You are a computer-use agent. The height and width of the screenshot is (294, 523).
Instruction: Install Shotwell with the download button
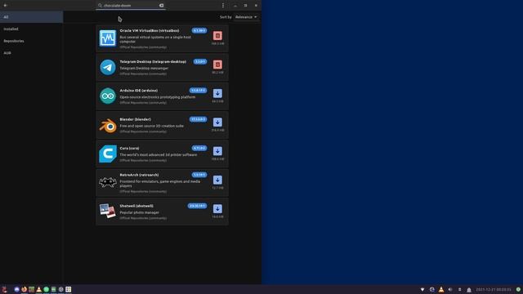point(217,209)
